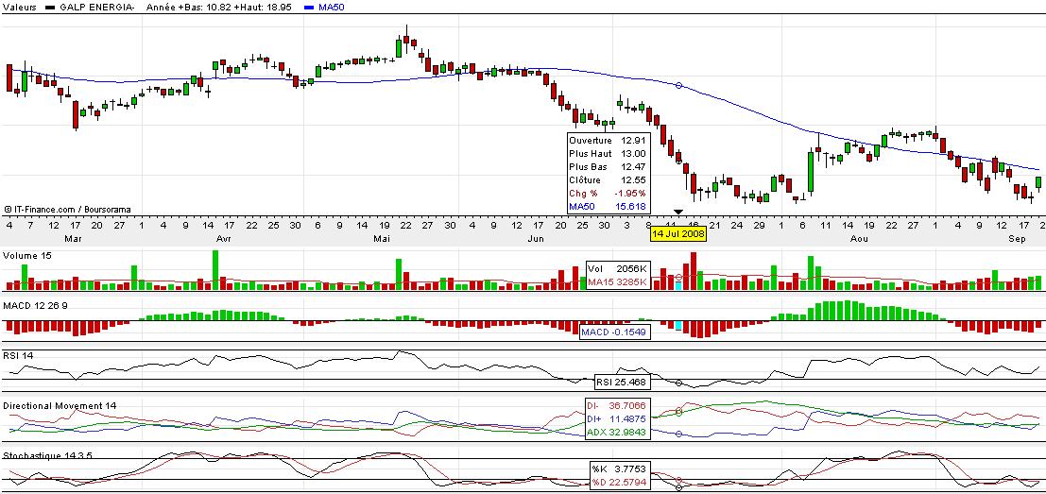Screen dimensions: 1046x494
Task: Click the Année +Bas 10.82 +Haut 18.95 text
Action: click(x=218, y=7)
